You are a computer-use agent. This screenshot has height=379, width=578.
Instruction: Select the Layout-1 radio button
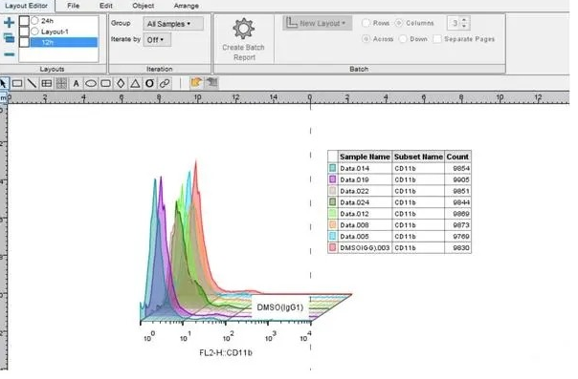point(35,32)
